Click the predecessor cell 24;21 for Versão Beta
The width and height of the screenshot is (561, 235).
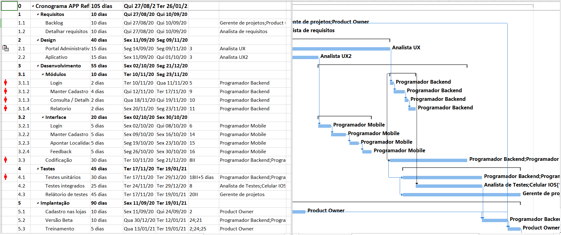click(204, 220)
